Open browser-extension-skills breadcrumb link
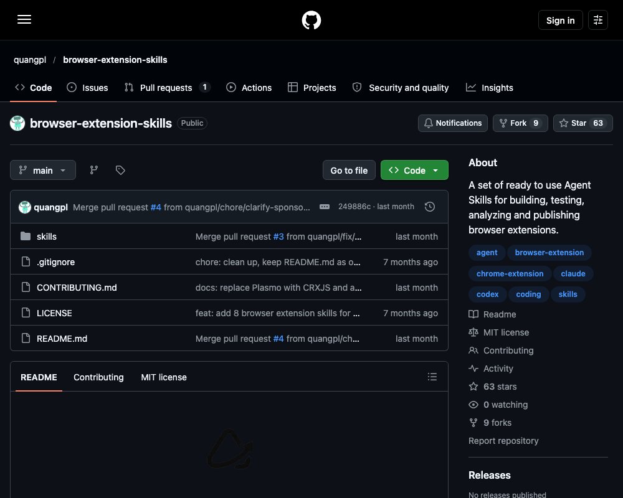This screenshot has height=498, width=623. tap(115, 60)
